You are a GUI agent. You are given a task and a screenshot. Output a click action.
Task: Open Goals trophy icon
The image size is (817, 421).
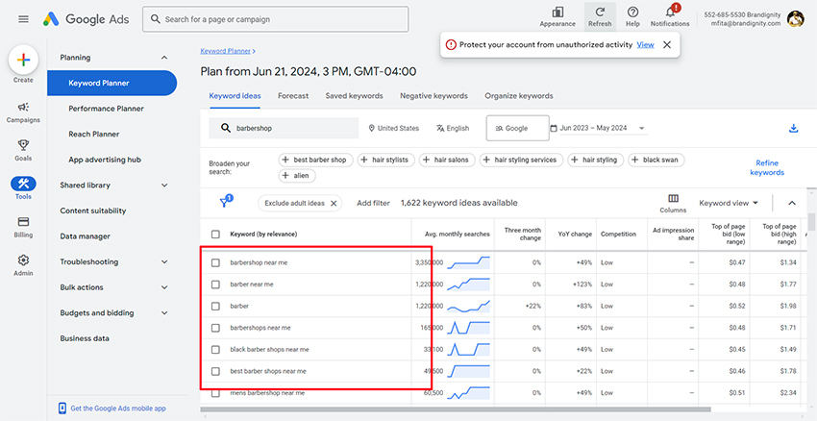click(23, 150)
